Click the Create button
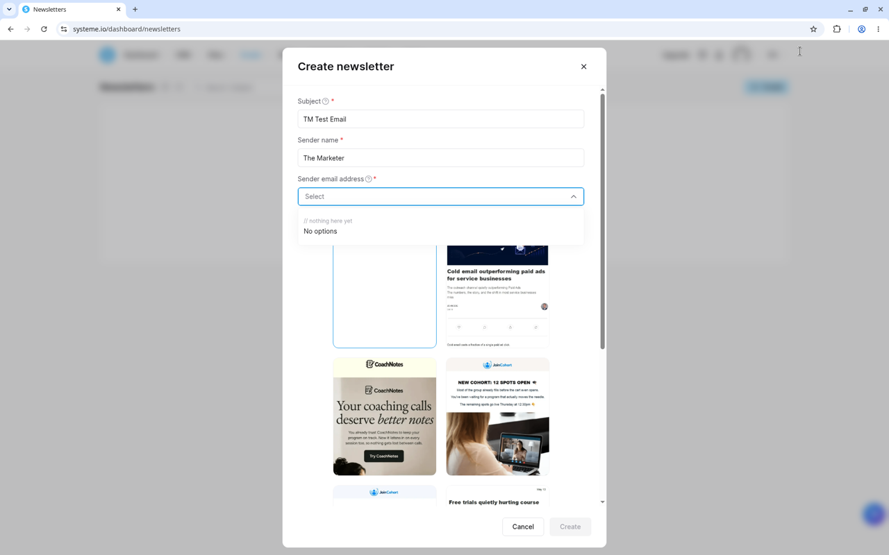Viewport: 889px width, 555px height. coord(570,527)
